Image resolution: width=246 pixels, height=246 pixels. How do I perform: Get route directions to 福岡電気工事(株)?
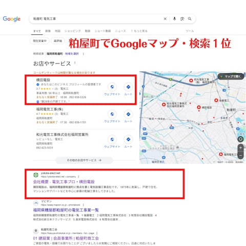coord(128,114)
